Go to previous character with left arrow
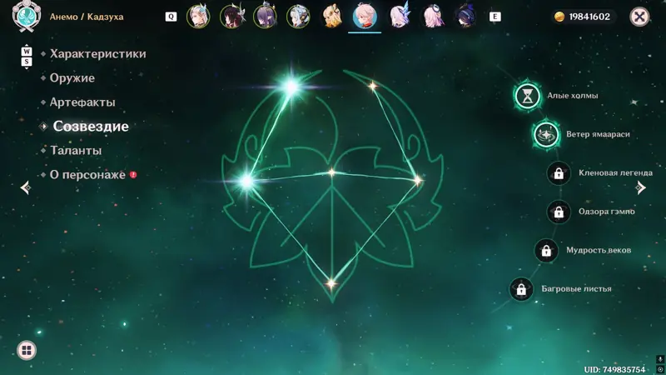The height and width of the screenshot is (375, 666). coord(26,187)
